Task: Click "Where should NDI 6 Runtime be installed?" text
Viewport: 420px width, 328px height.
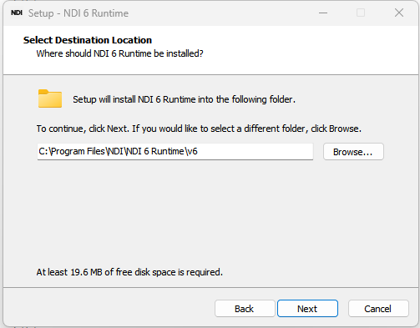Action: point(120,53)
